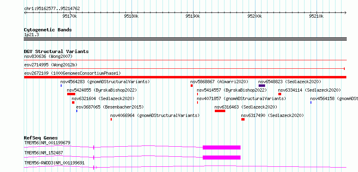358x172 pixels.
Task: Select the blue esv3687065 variant marker
Action: coord(77,111)
